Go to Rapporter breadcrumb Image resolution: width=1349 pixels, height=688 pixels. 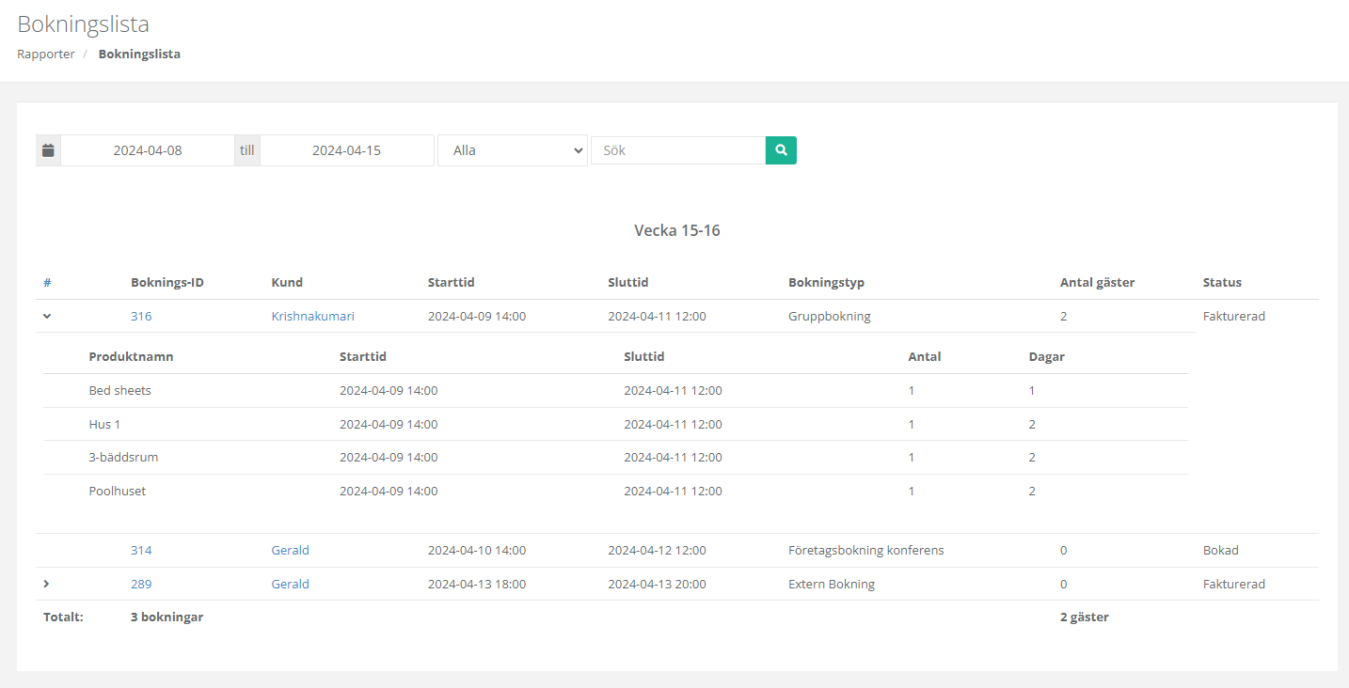click(46, 55)
